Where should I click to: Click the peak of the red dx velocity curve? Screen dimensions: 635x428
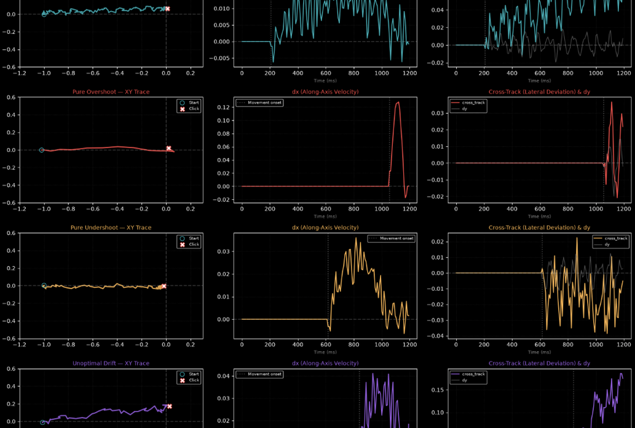[x=398, y=102]
